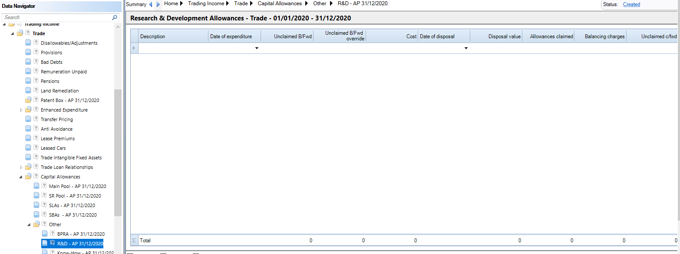The image size is (680, 254).
Task: Click the folder icon beside Capital Allowances
Action: [x=28, y=176]
